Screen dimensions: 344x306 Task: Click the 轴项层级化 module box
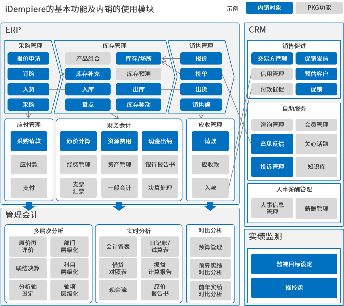[69, 290]
